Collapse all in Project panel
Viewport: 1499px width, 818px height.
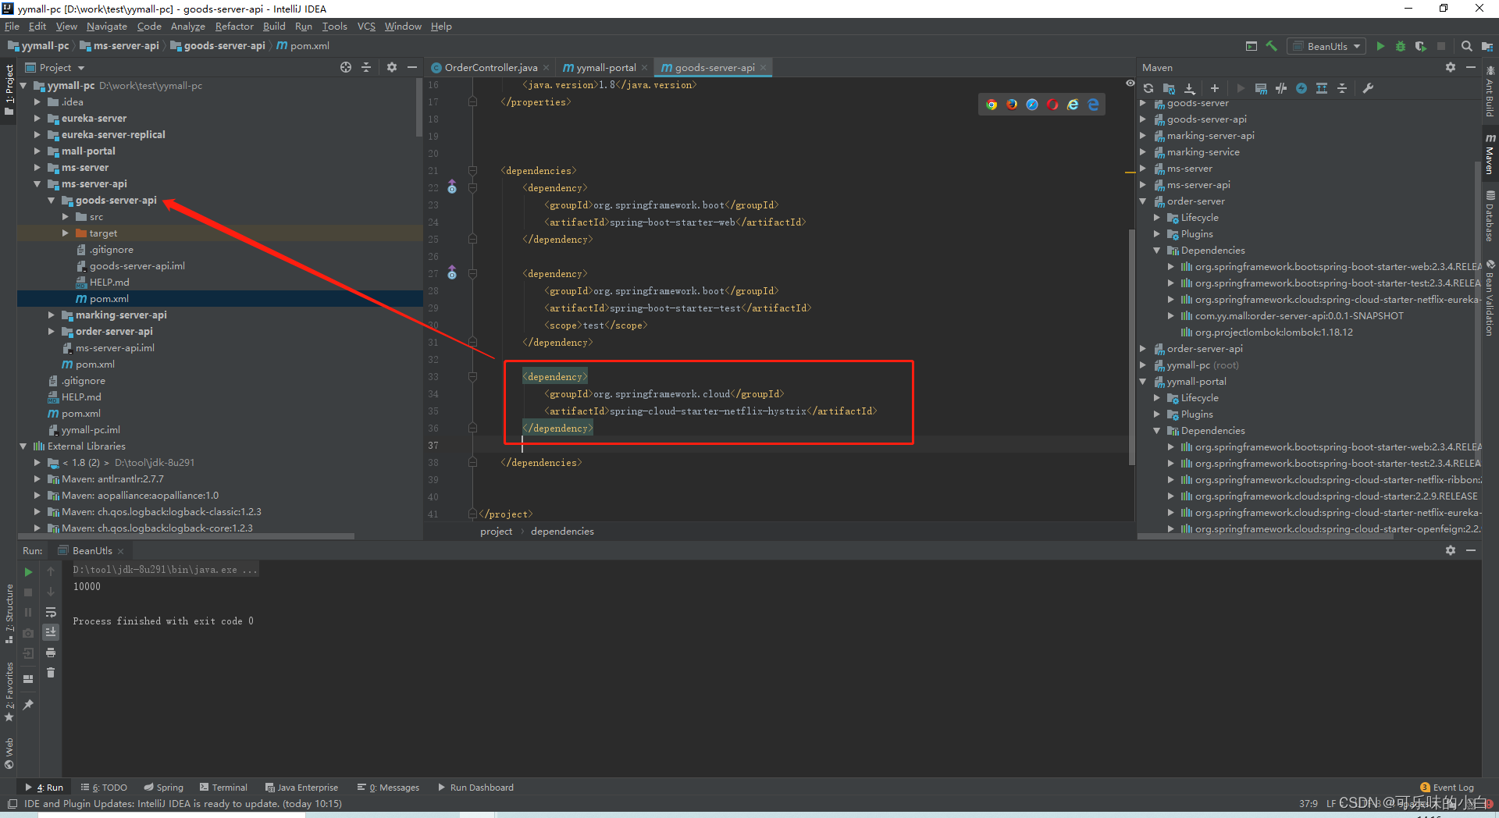366,68
